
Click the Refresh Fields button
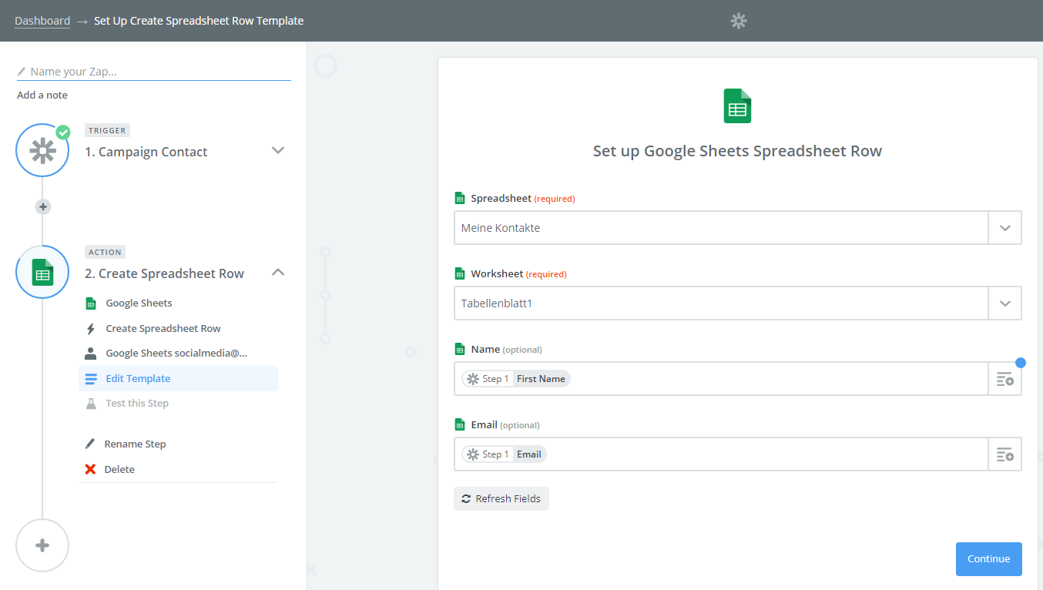pyautogui.click(x=501, y=498)
